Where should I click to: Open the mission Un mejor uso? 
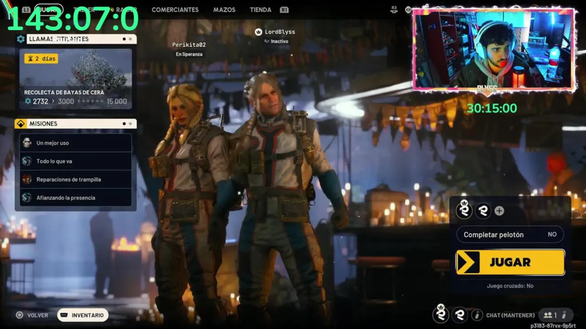tap(76, 143)
